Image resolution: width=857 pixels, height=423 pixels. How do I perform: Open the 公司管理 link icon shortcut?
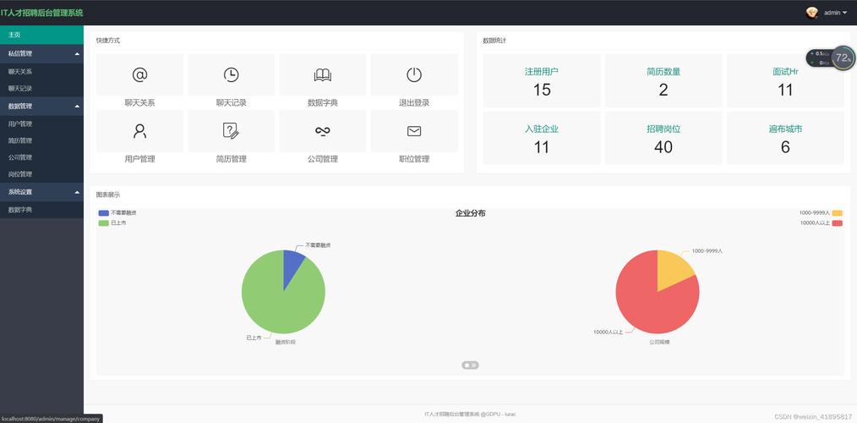323,131
